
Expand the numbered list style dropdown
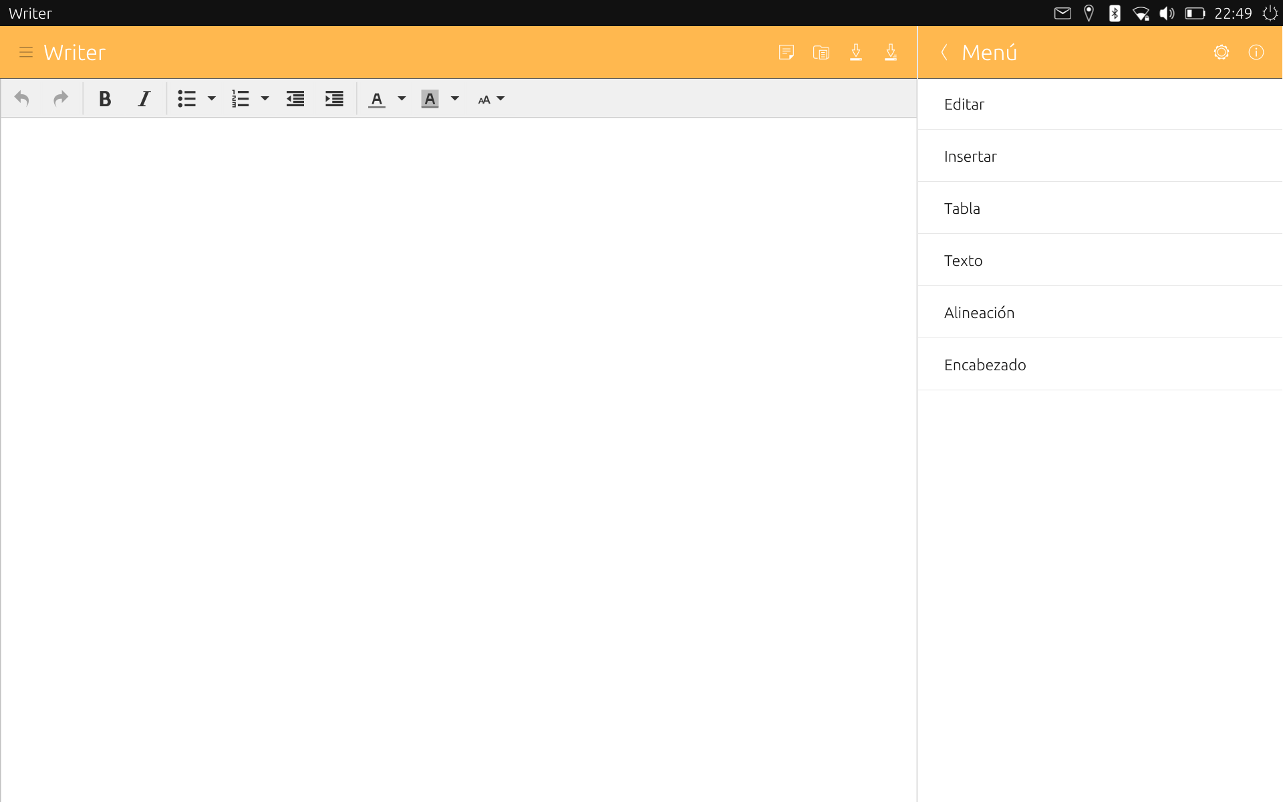[x=265, y=99]
